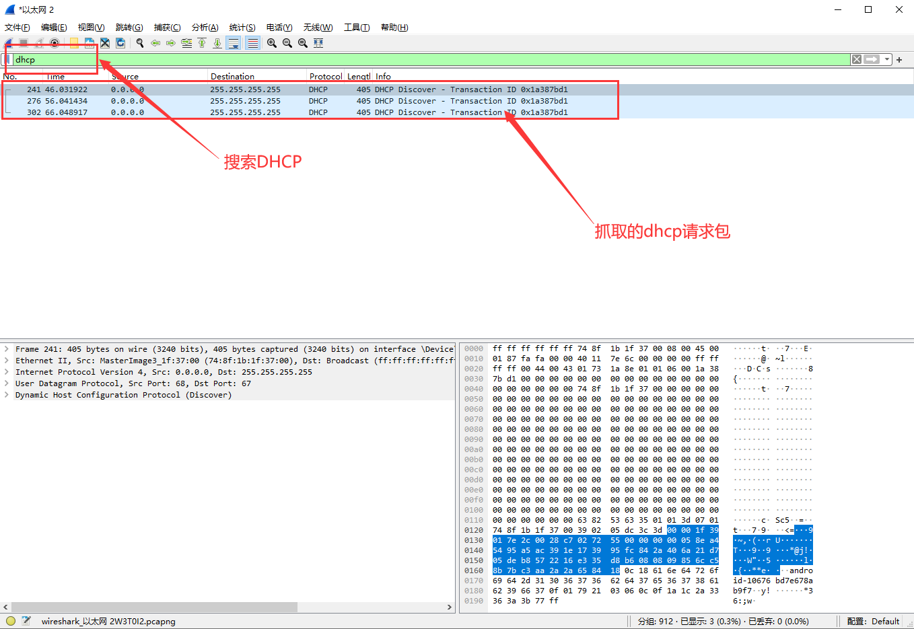Select packet 241 DHCP Discover row

457,89
